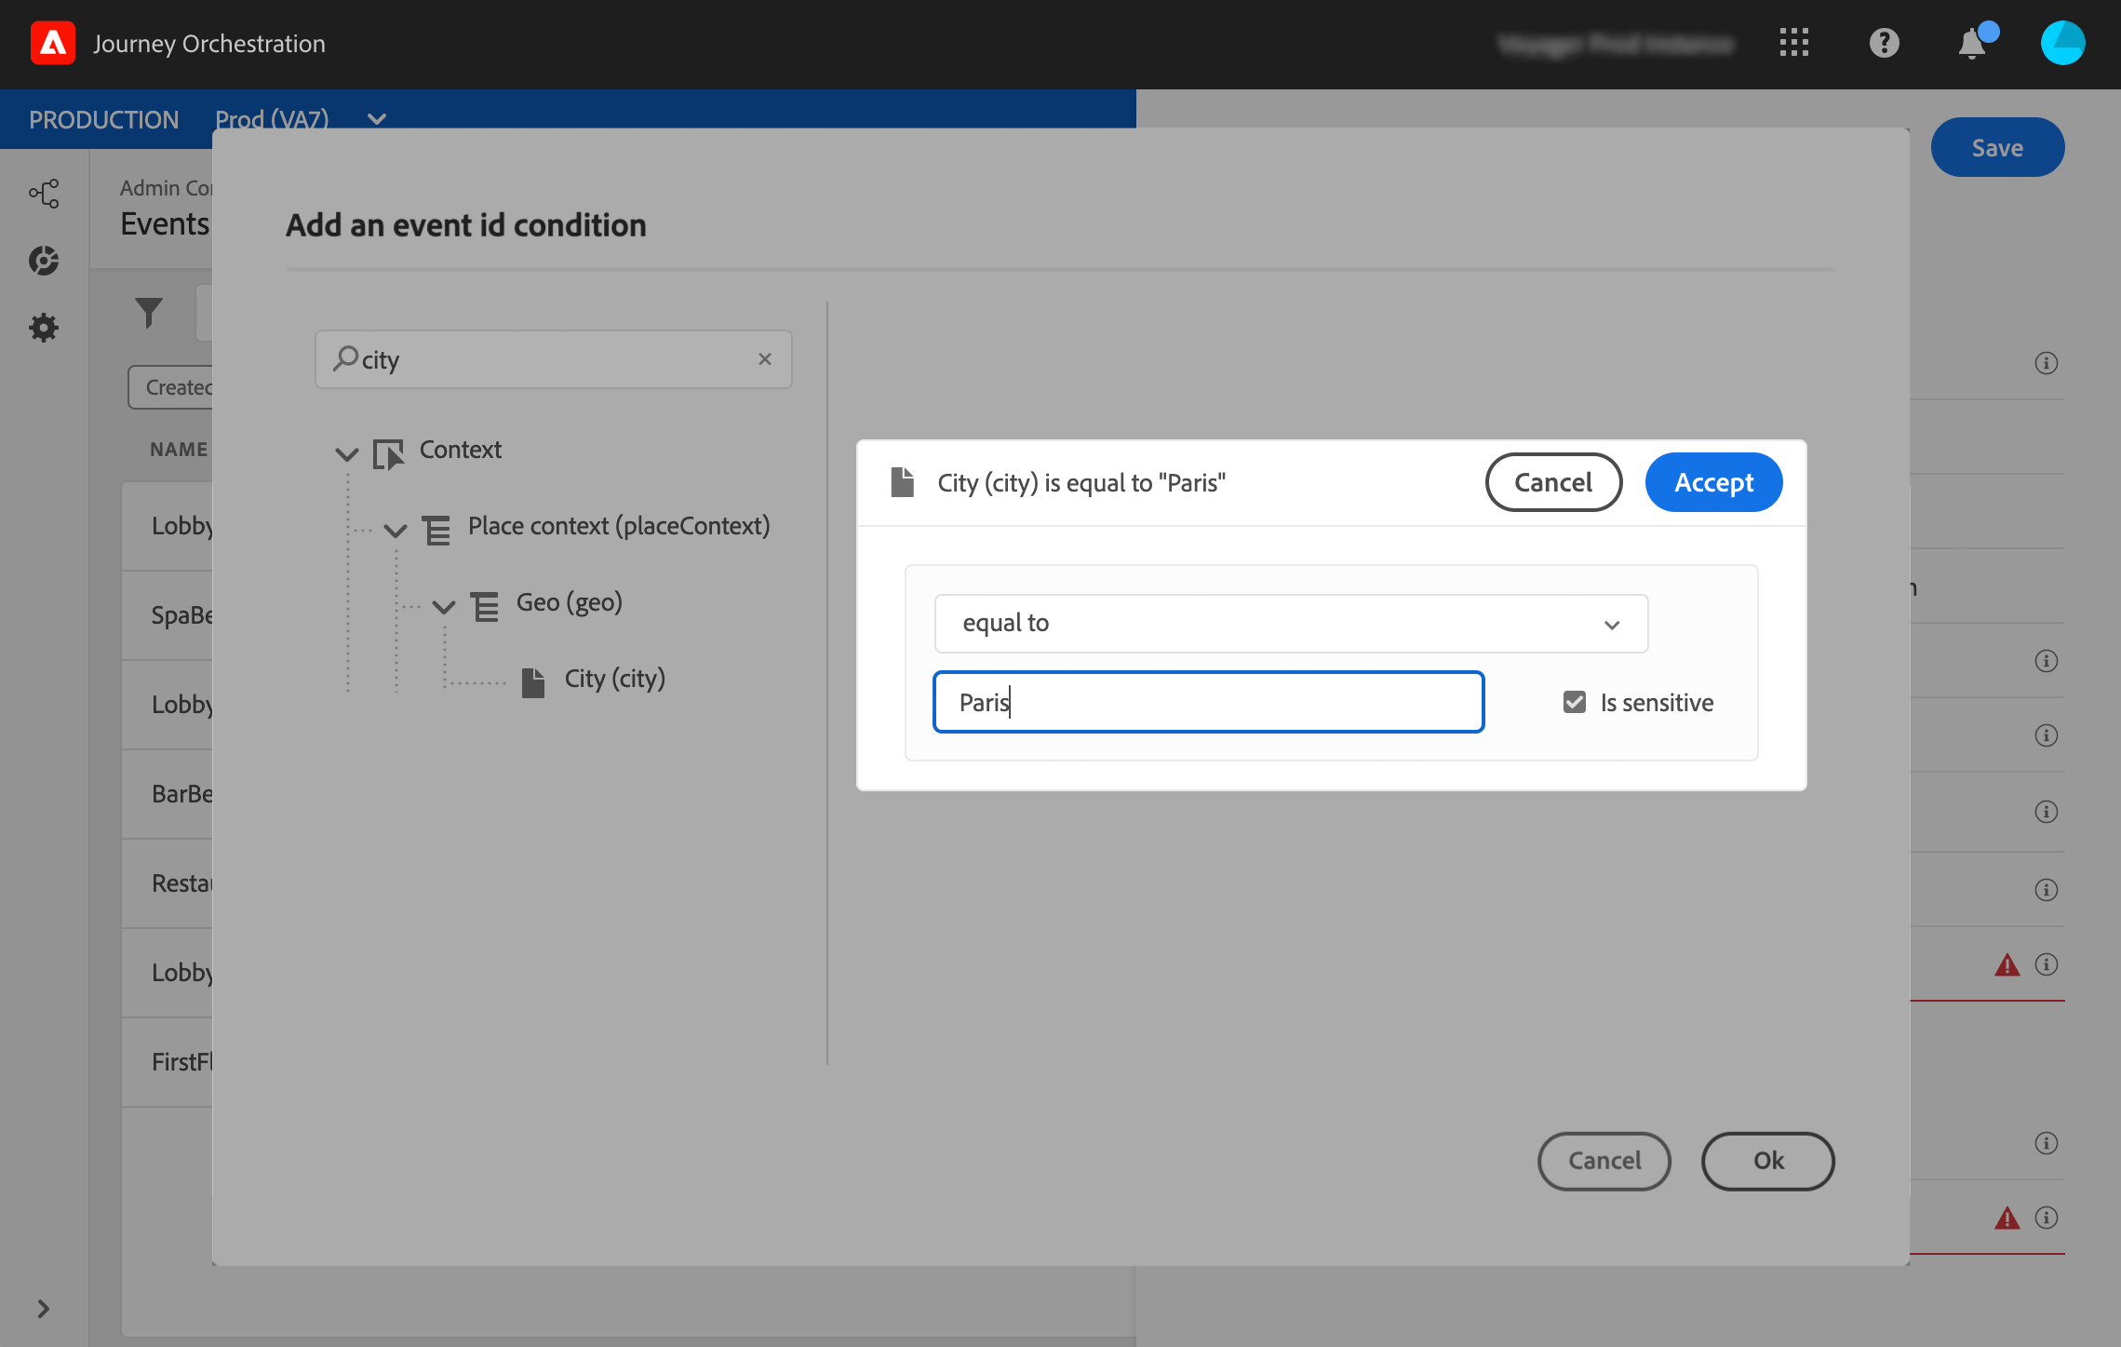Click the user profile avatar
This screenshot has height=1347, width=2121.
(x=2062, y=43)
